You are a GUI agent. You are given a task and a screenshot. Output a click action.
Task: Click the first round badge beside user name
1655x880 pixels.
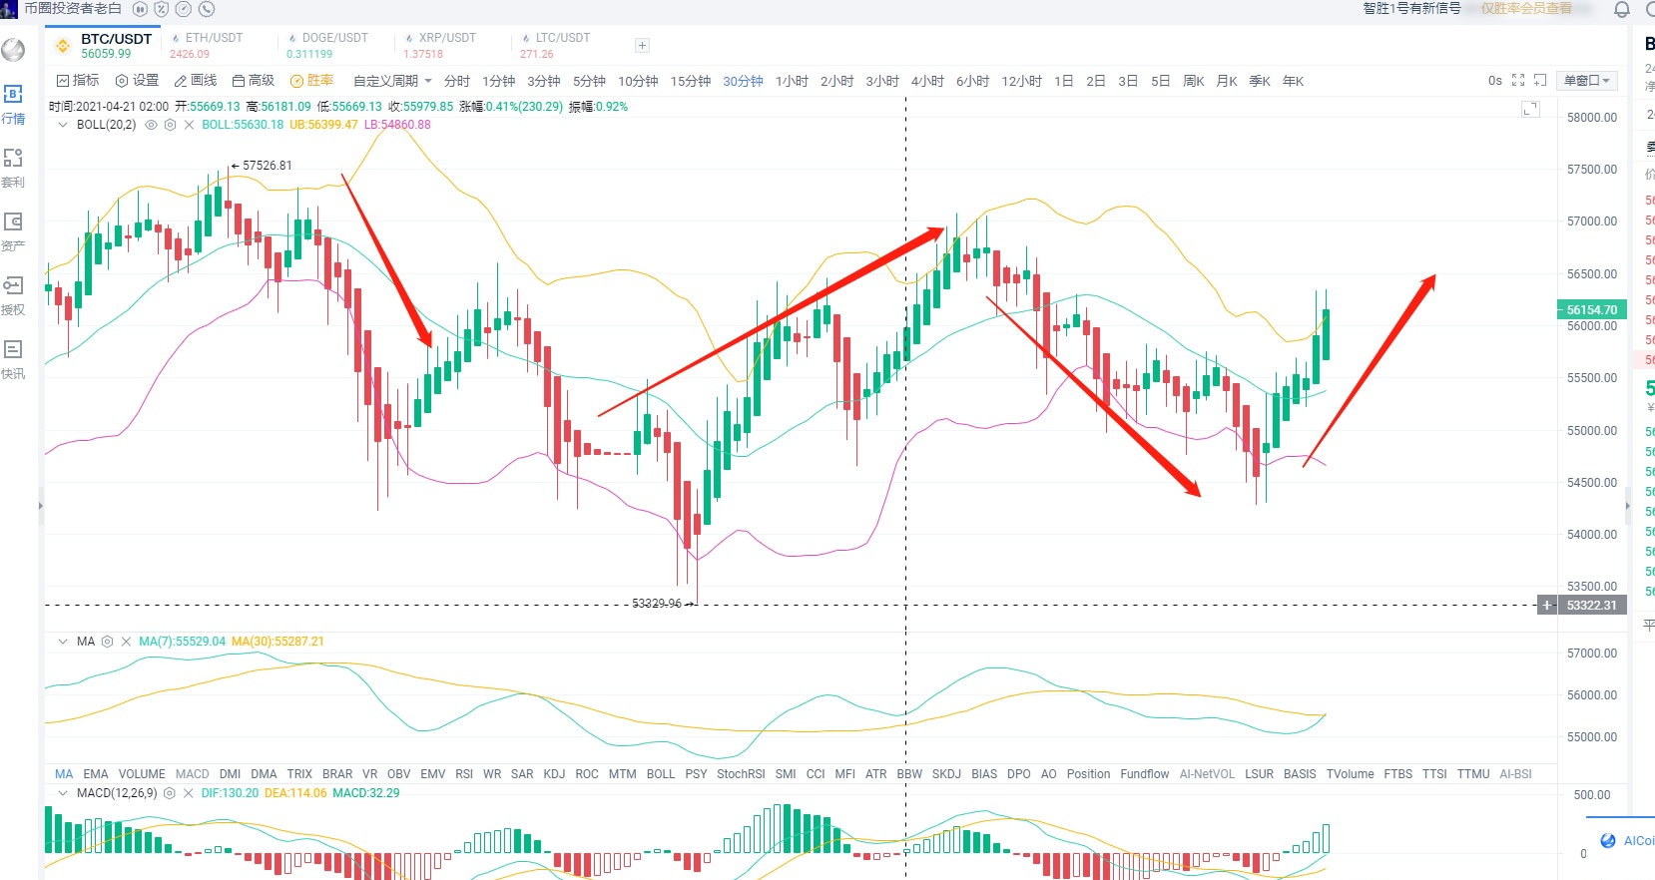click(x=140, y=9)
